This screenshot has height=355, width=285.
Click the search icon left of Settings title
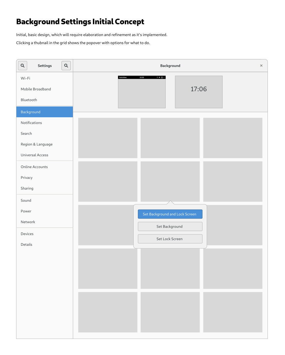click(23, 66)
